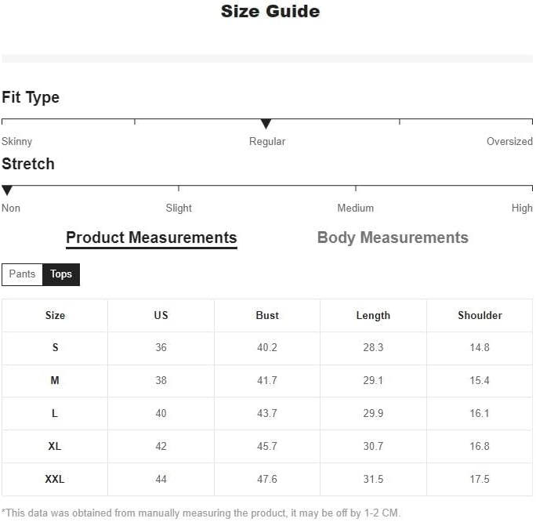Click the M length value 29.1
The image size is (536, 522).
tap(373, 380)
